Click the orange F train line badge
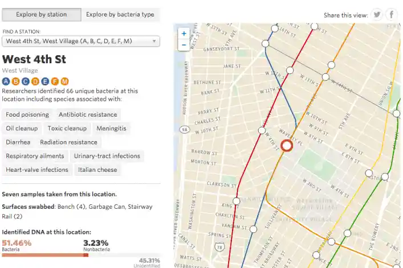This screenshot has height=268, width=403. pos(55,81)
